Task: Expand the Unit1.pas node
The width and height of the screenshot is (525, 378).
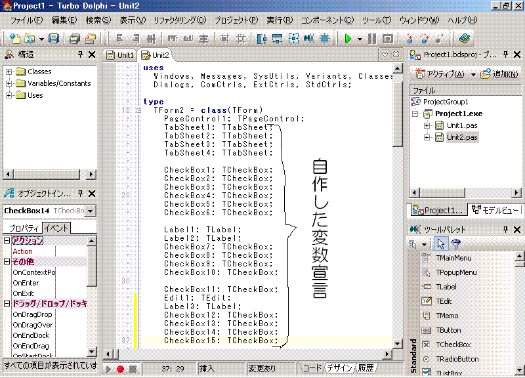Action: (427, 125)
